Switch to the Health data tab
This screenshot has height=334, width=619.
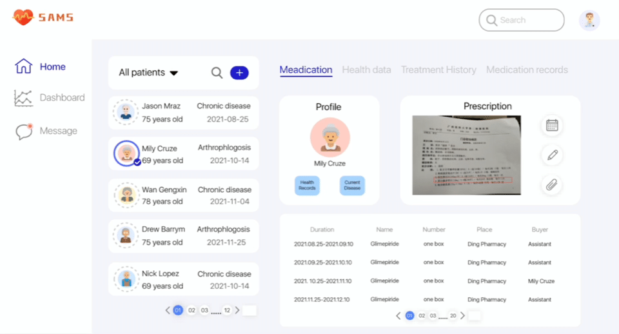coord(366,70)
